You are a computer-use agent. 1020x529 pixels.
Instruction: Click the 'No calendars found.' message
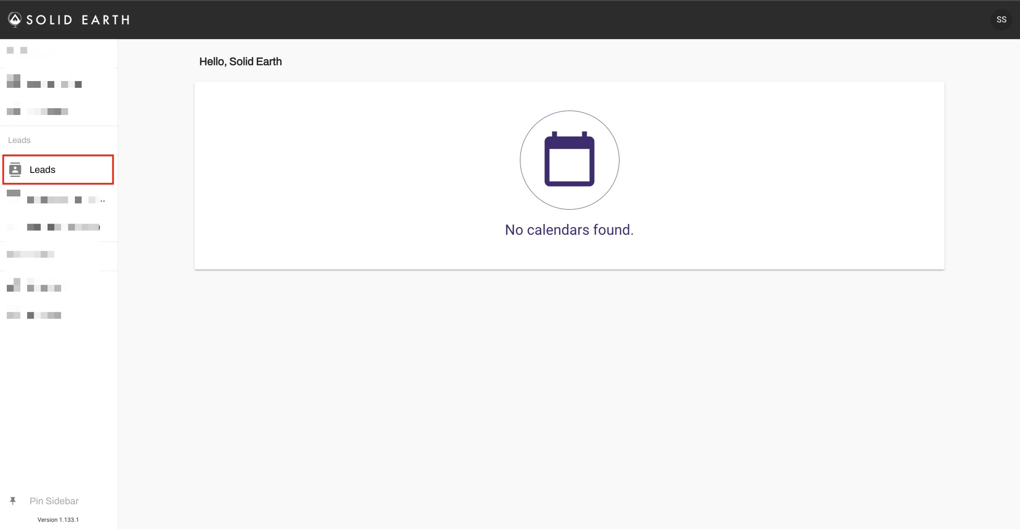point(569,230)
